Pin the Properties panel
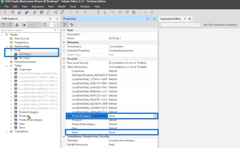Image resolution: width=240 pixels, height=148 pixels. coord(147,19)
